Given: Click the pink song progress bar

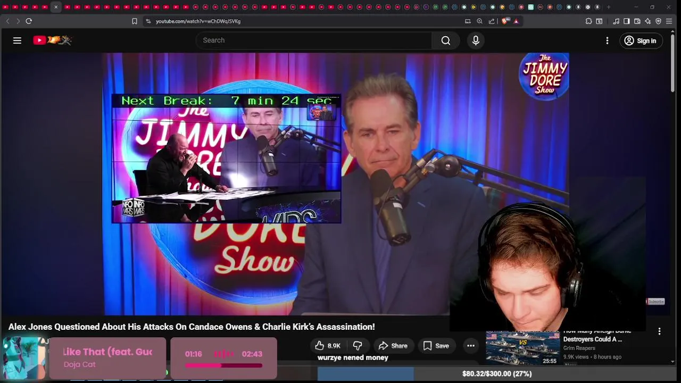Looking at the screenshot, I should [x=223, y=365].
